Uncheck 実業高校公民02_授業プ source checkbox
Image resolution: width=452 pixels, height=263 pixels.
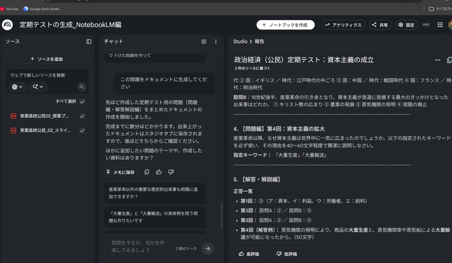82,116
